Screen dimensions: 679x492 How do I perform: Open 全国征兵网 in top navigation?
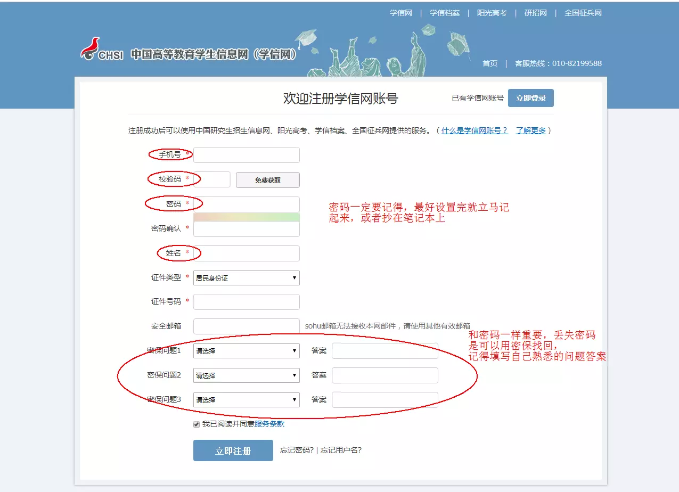tap(583, 13)
